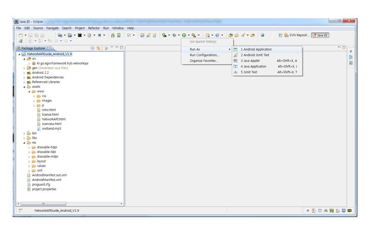Click the New file wizard toolbar icon

coord(21,35)
